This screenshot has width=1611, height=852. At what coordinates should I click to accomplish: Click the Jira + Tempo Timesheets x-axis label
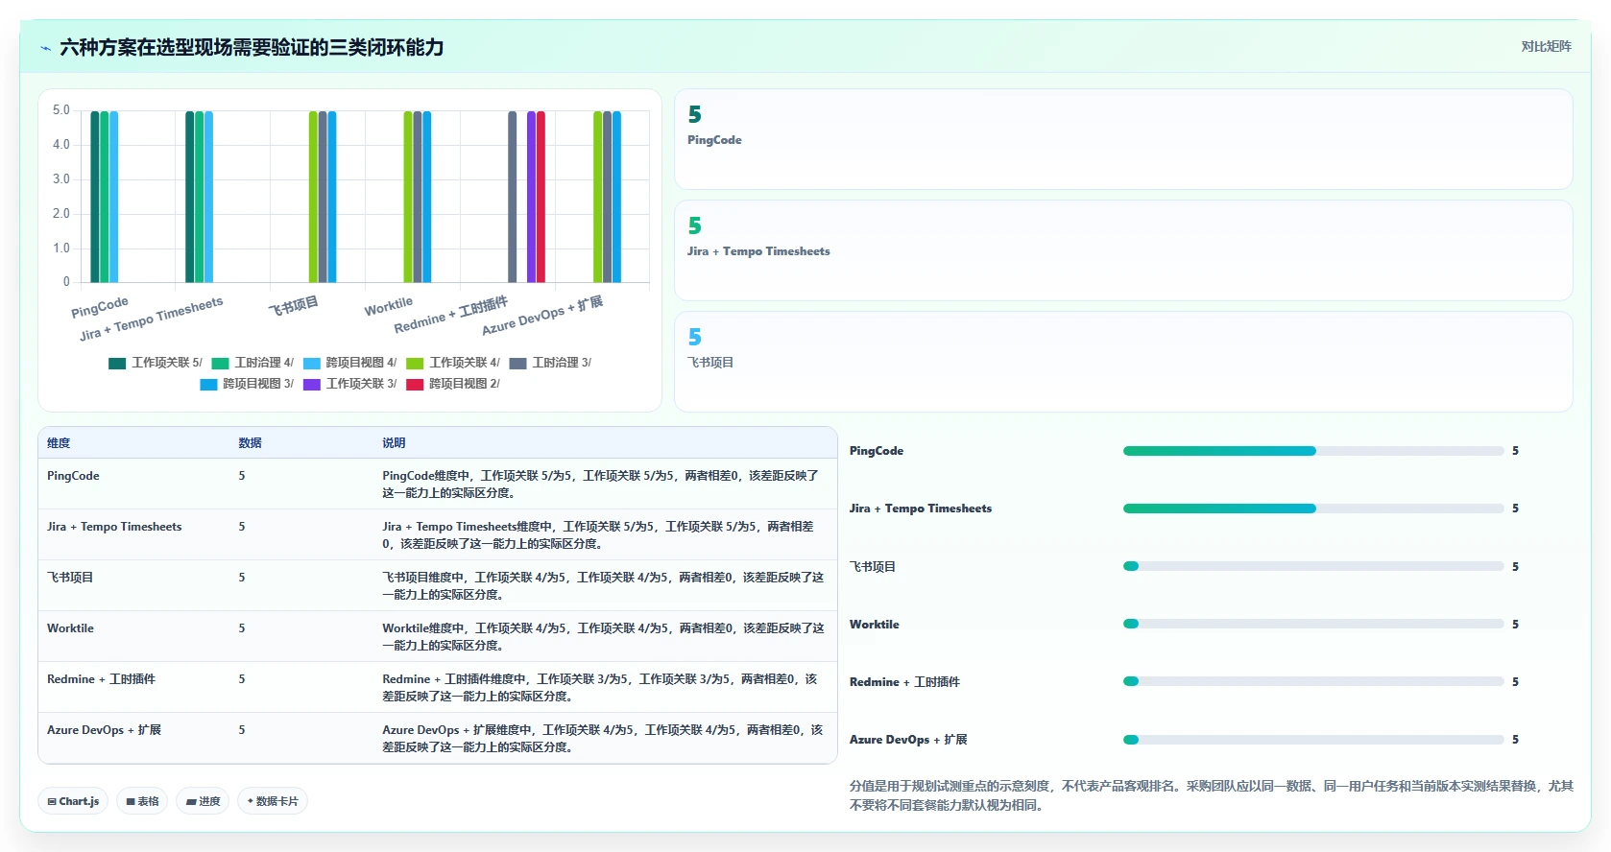(152, 319)
